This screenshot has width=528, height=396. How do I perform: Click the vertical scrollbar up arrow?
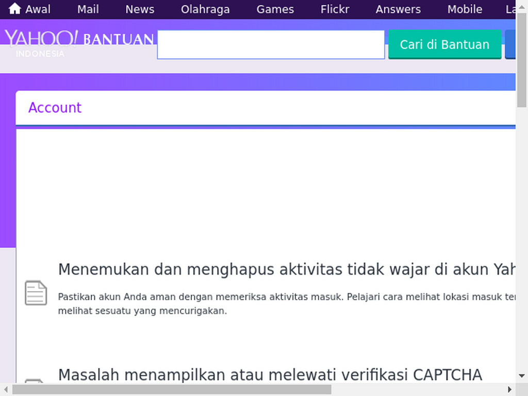[x=522, y=6]
